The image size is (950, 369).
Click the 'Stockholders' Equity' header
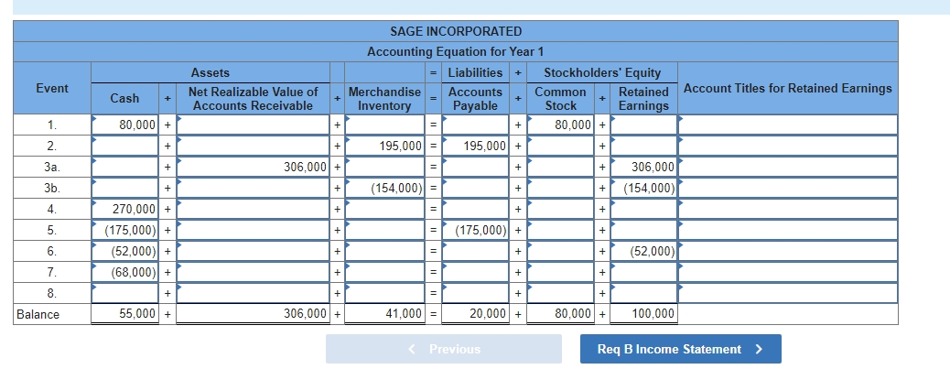pos(602,72)
